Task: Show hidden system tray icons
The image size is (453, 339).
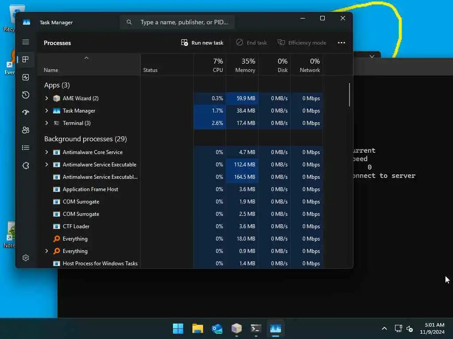Action: tap(384, 328)
